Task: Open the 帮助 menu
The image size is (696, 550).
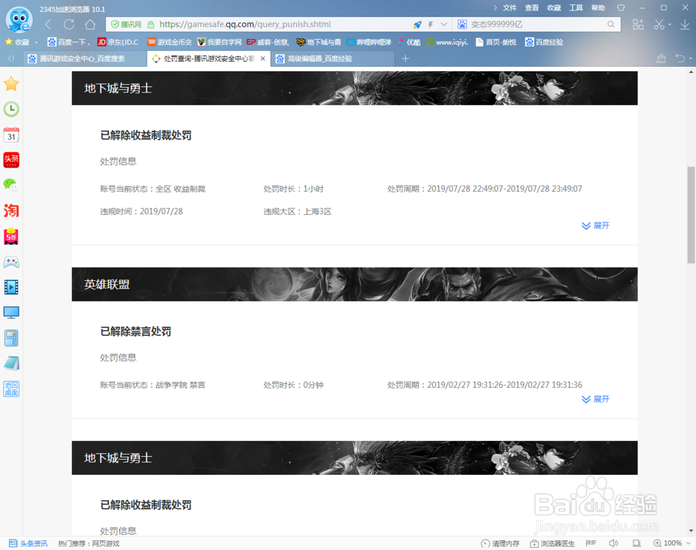Action: pyautogui.click(x=598, y=8)
